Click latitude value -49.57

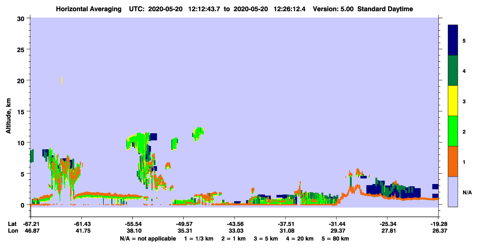pyautogui.click(x=184, y=224)
